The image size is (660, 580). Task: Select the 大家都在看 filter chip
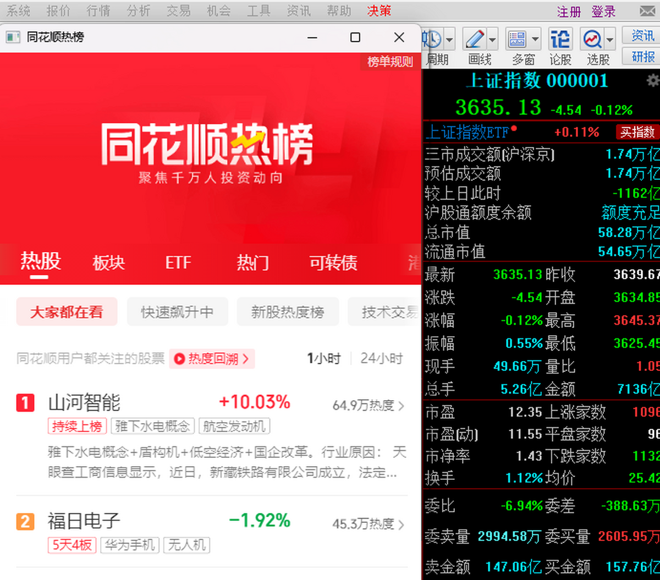(67, 312)
